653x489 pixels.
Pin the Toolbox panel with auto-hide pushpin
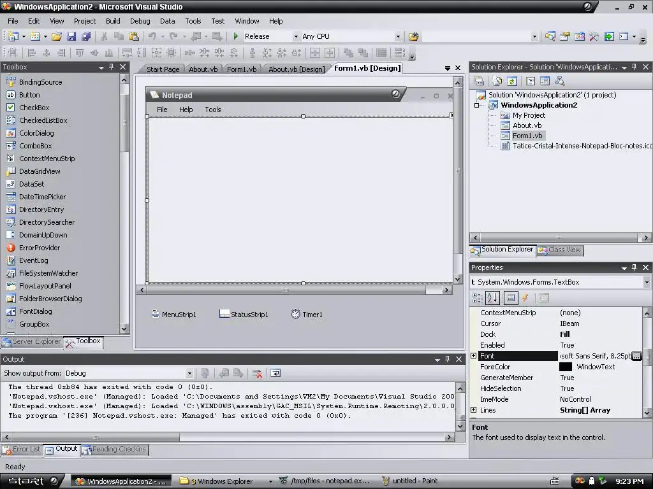[x=111, y=67]
